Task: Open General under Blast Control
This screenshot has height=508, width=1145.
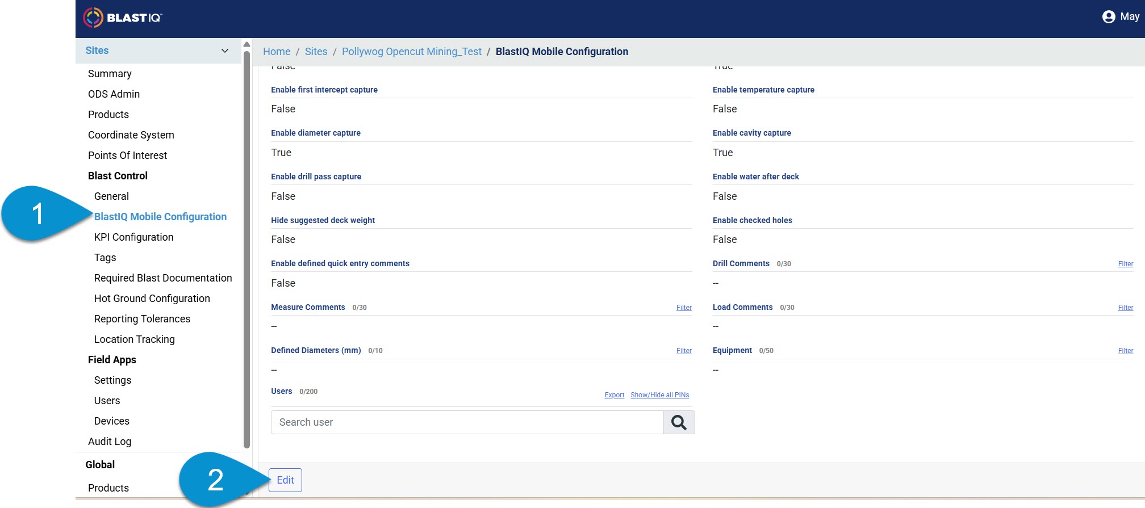Action: pos(111,196)
